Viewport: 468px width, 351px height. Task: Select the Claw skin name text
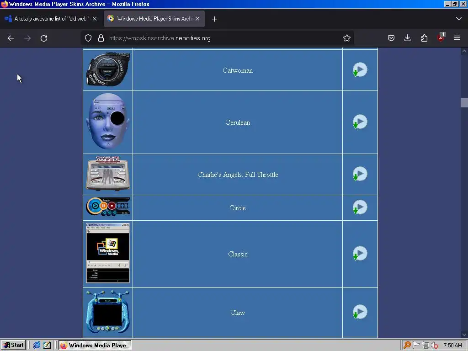[238, 313]
